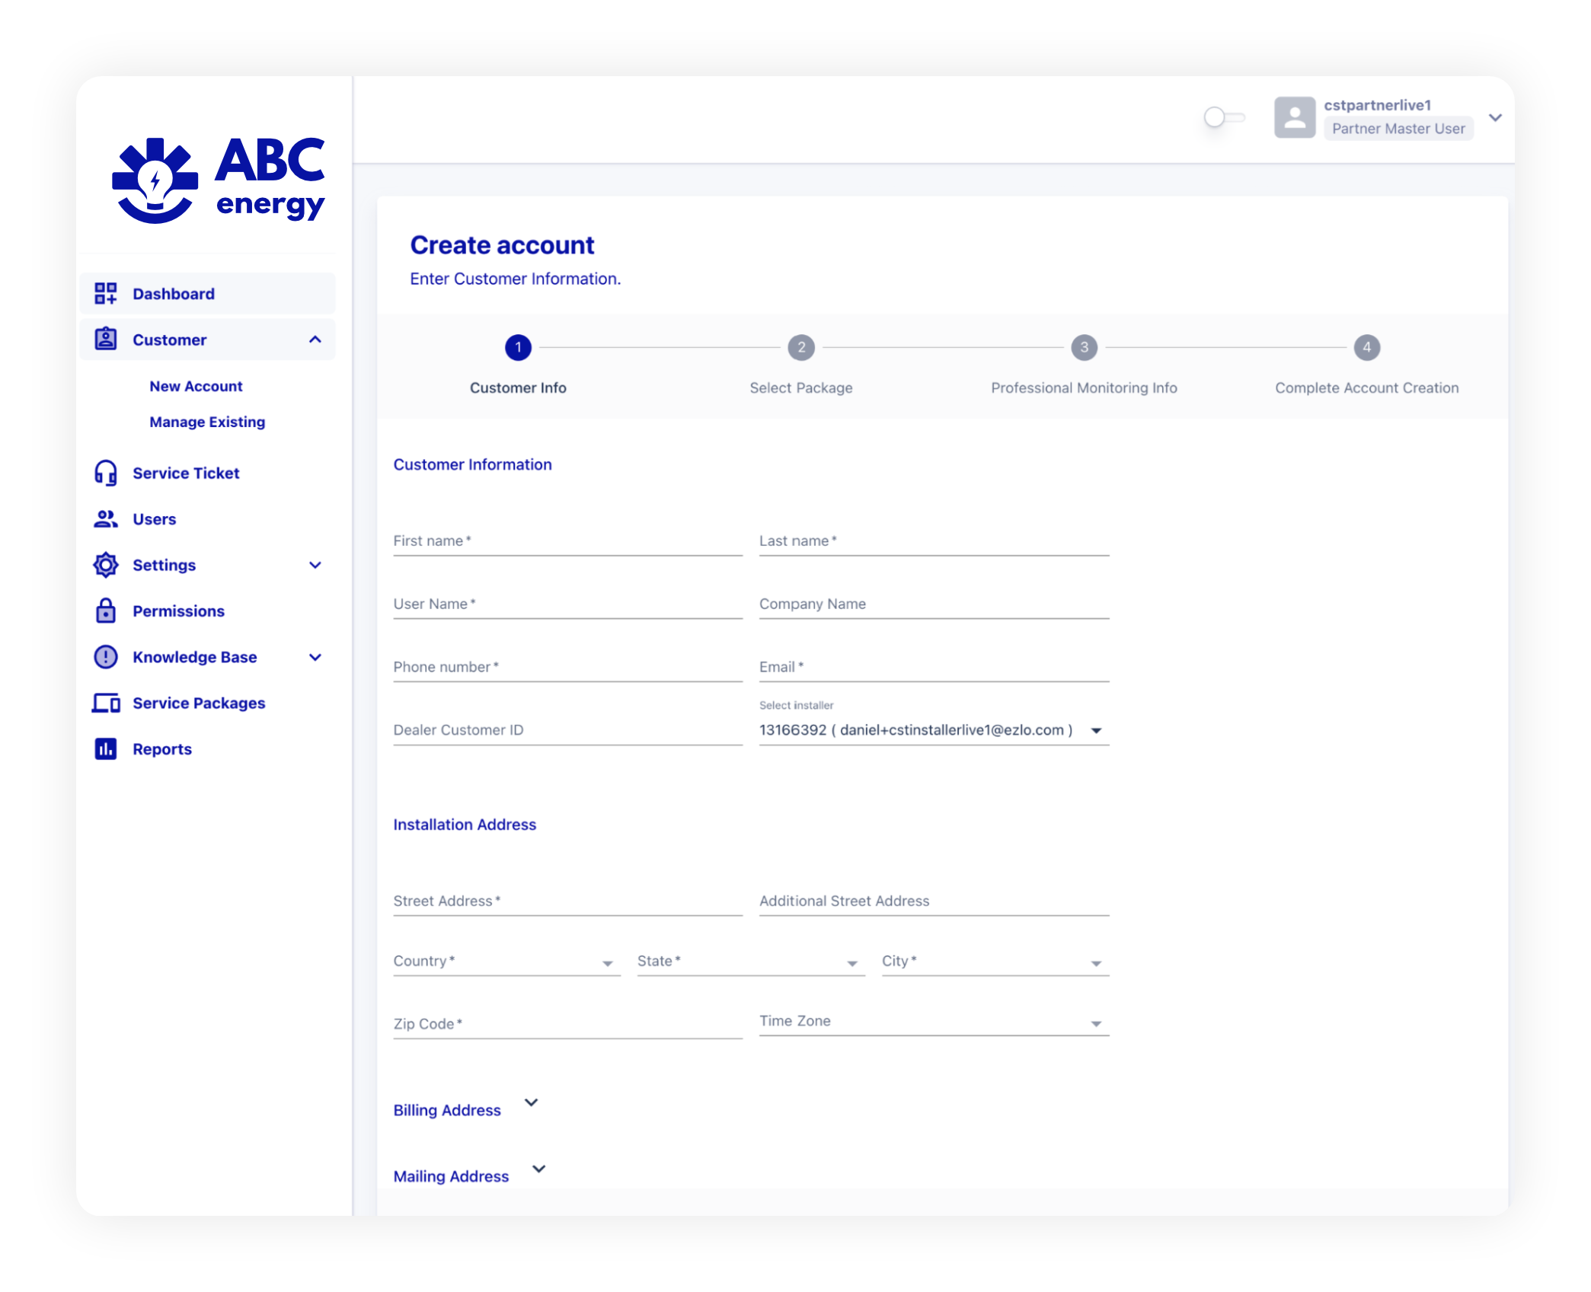Click the First name input field
The height and width of the screenshot is (1292, 1591).
567,541
